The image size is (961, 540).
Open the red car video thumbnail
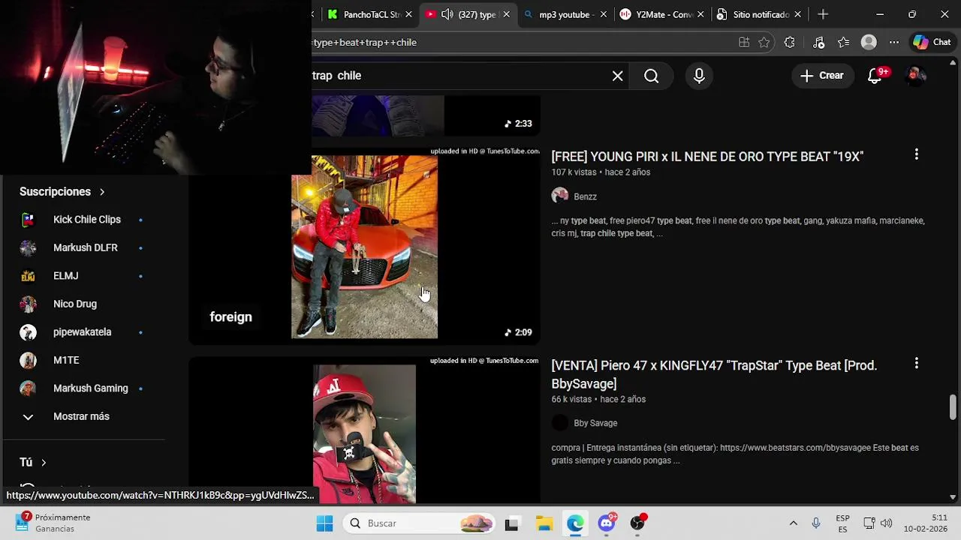[364, 246]
